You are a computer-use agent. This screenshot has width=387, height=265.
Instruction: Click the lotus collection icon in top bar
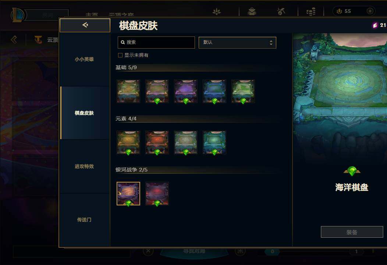tap(217, 11)
